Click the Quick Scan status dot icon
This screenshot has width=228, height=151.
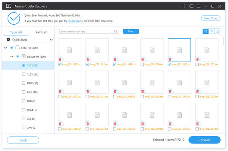[8, 39]
